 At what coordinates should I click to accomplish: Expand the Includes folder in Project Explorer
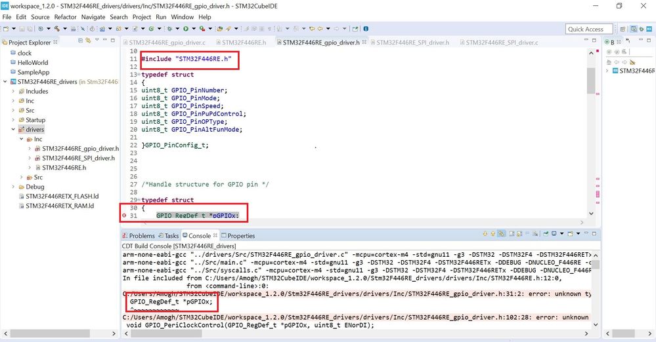coord(13,91)
